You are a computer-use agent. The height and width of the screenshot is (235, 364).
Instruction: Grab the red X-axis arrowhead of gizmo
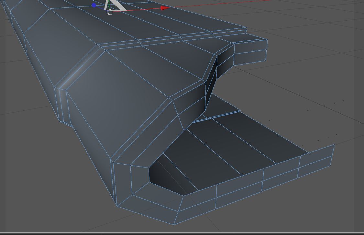[165, 8]
